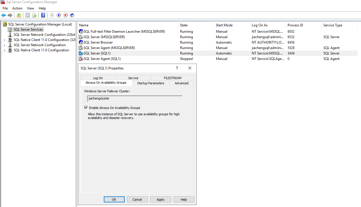This screenshot has height=207, width=361.
Task: Restart the service via the toolbar icon
Action: click(x=72, y=15)
